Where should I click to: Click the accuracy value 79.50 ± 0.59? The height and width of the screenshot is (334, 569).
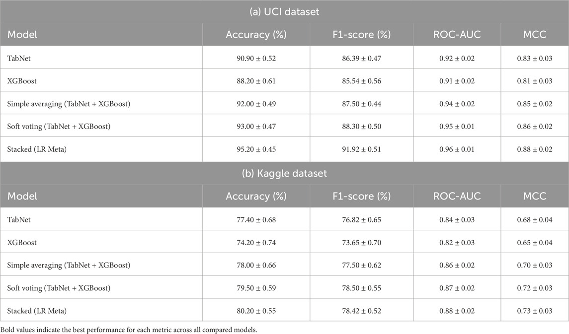[256, 288]
